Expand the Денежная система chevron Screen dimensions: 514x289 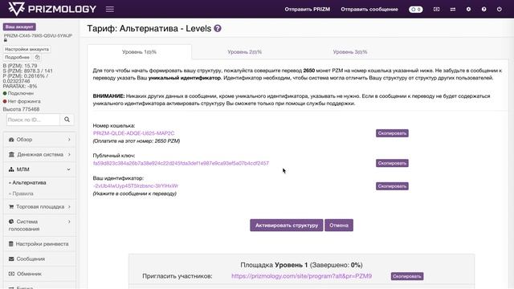click(x=69, y=154)
